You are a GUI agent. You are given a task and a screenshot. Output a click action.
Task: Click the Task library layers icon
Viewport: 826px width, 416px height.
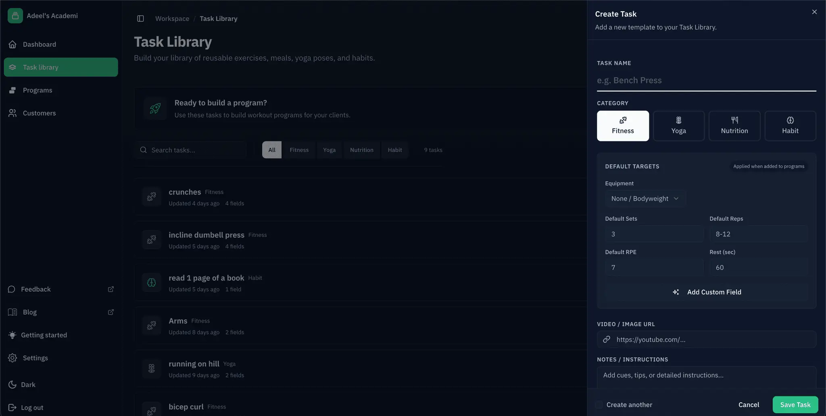[13, 67]
